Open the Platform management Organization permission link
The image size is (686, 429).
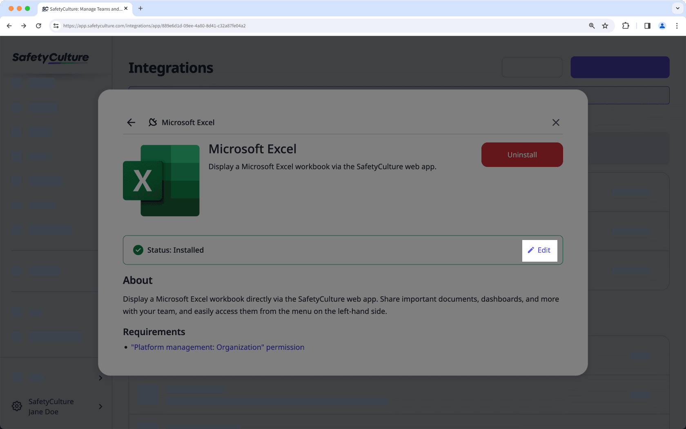[218, 347]
